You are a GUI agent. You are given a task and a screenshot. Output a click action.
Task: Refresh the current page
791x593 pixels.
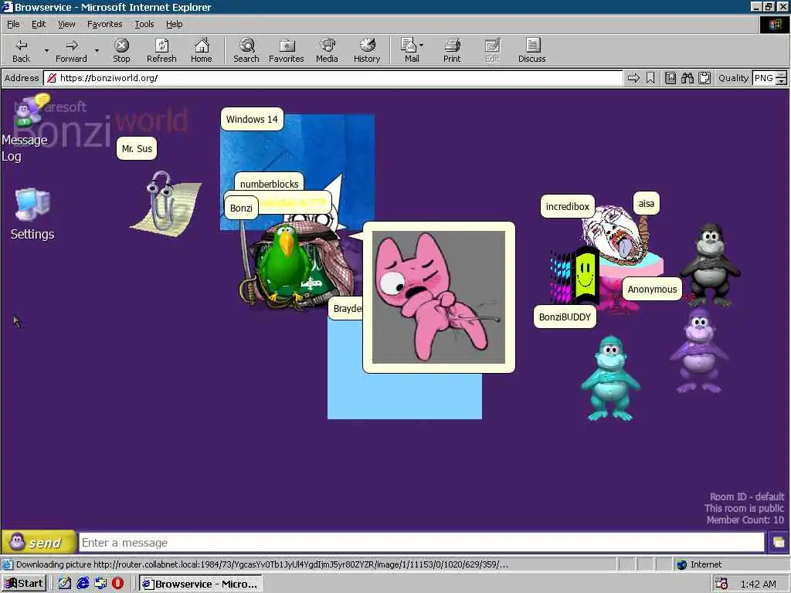coord(161,50)
